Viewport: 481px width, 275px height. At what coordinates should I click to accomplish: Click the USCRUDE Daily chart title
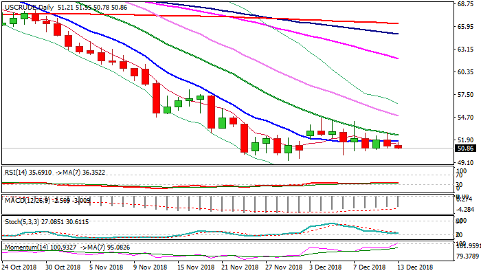point(29,7)
